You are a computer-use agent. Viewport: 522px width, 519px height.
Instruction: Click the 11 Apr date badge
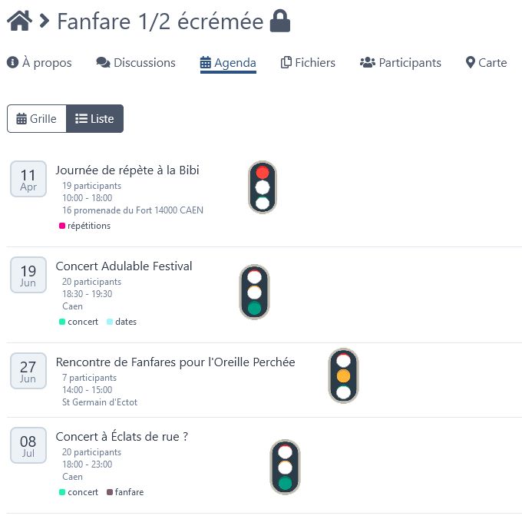coord(28,180)
